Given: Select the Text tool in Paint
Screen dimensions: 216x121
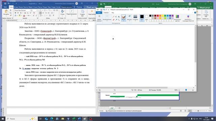Looking at the screenshot, I should click(118, 17).
